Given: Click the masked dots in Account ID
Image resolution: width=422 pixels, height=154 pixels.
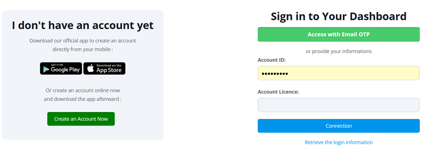Looking at the screenshot, I should coord(275,73).
